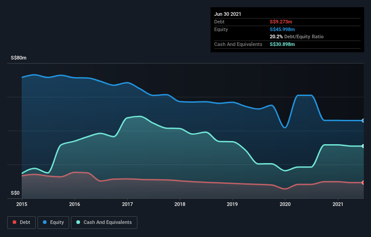This screenshot has width=371, height=237.
Task: Toggle the Equity series legend button
Action: pos(53,223)
